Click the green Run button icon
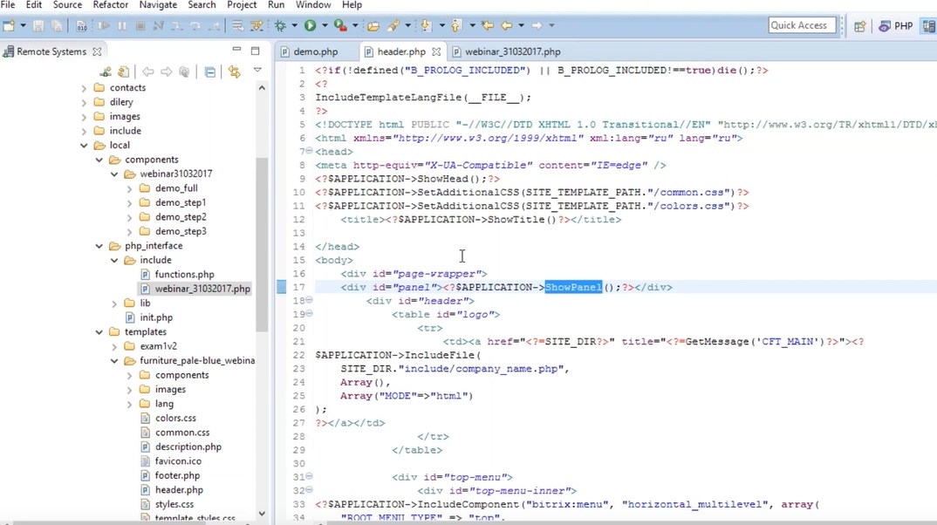Viewport: 937px width, 525px height. coord(310,25)
